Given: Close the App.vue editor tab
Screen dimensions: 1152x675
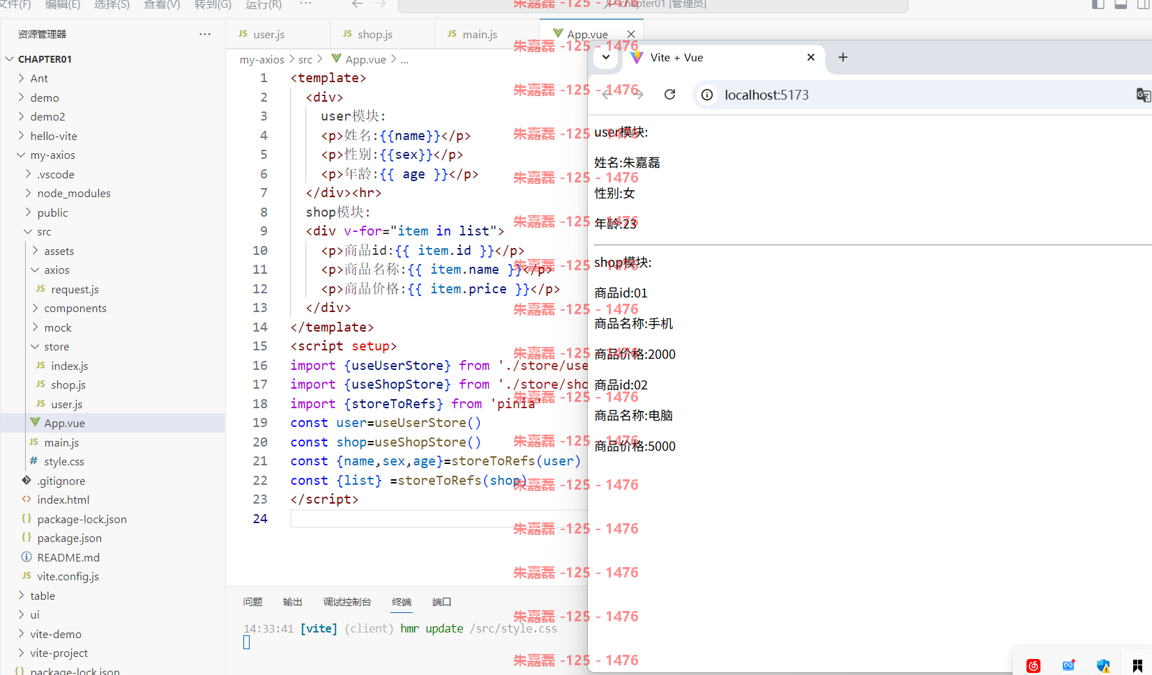Looking at the screenshot, I should pos(631,34).
